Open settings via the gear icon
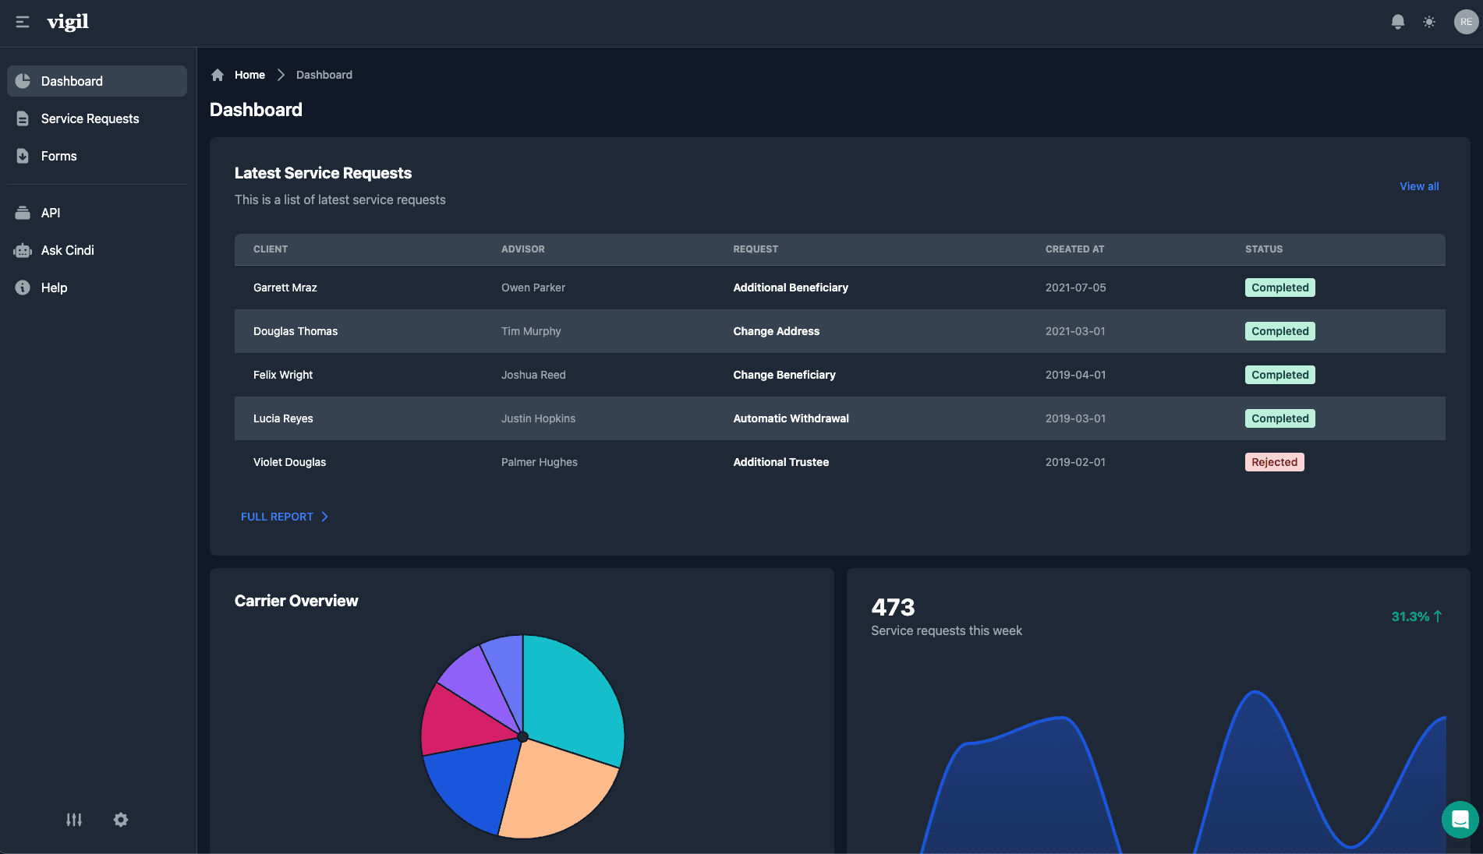This screenshot has height=854, width=1483. coord(121,820)
